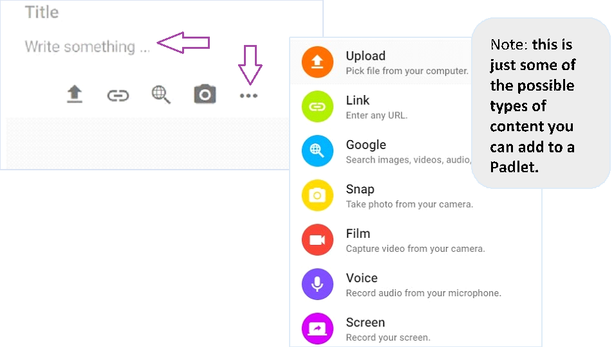Click the yellow Snap camera circle icon
Screen dimensions: 614x347
coord(317,195)
